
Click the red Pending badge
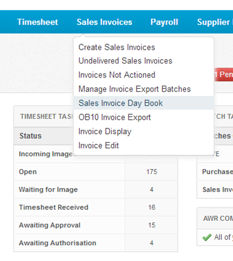tap(223, 75)
